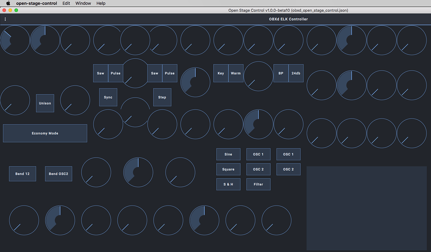Enable the Sync button
Image resolution: width=431 pixels, height=252 pixels.
pyautogui.click(x=108, y=97)
